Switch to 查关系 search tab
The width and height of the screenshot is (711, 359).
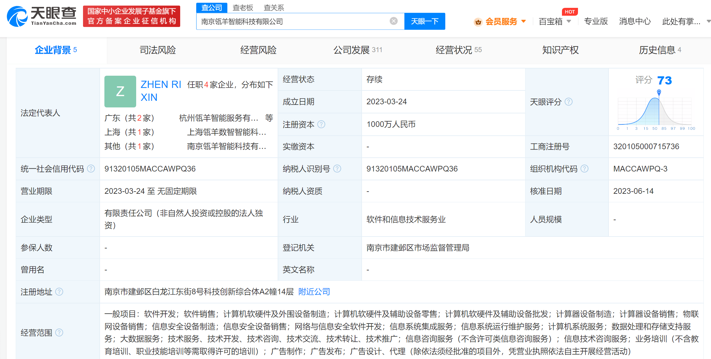coord(274,8)
